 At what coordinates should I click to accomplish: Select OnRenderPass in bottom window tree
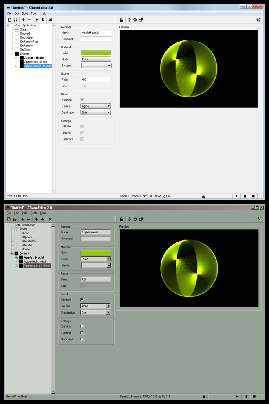point(29,241)
